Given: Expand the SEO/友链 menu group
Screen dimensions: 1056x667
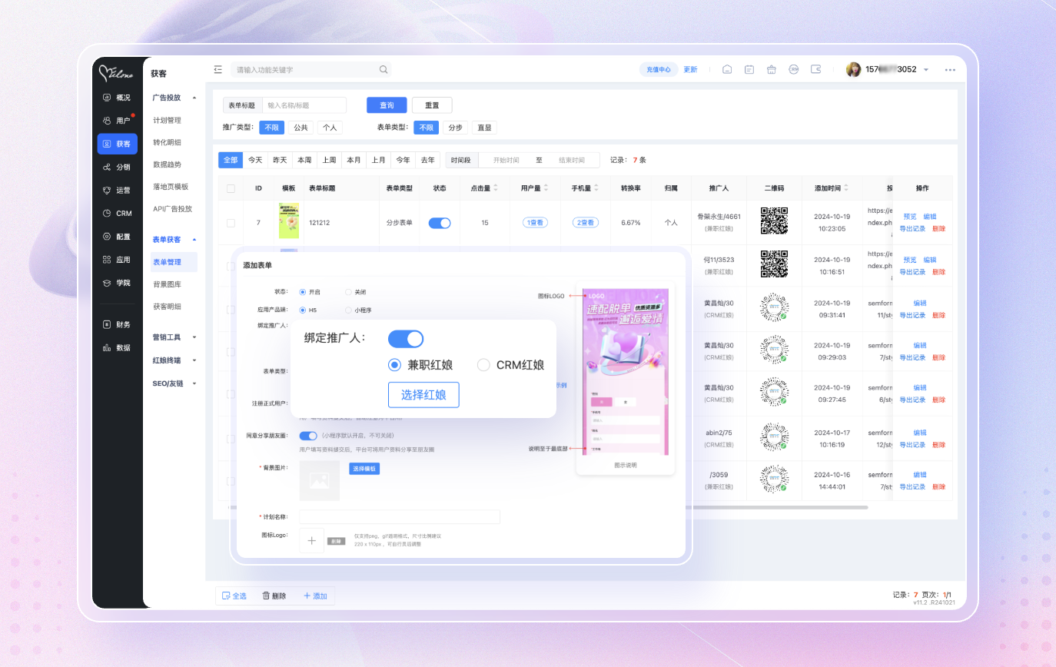Looking at the screenshot, I should click(194, 383).
